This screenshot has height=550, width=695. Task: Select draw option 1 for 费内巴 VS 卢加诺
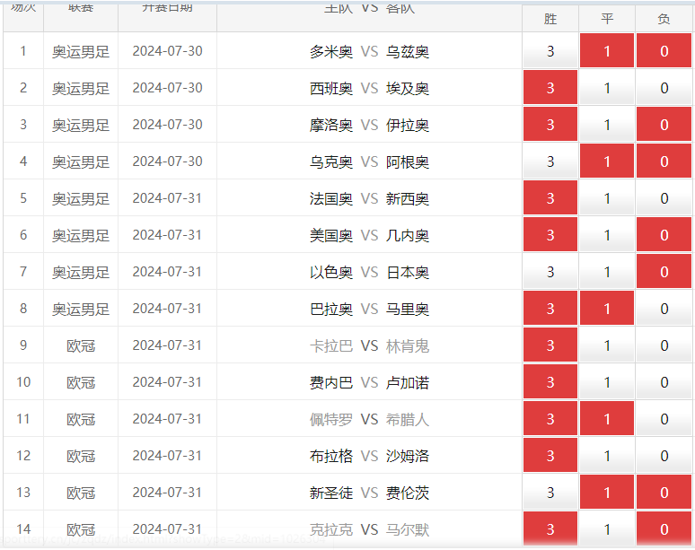pos(607,381)
